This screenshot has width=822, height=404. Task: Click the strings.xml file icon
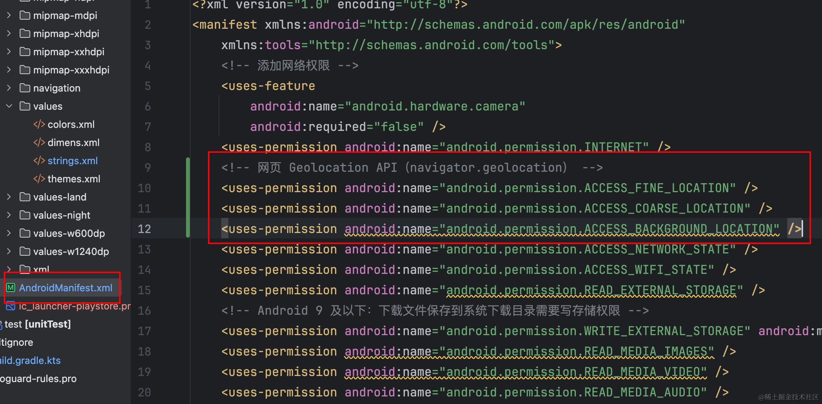coord(39,161)
